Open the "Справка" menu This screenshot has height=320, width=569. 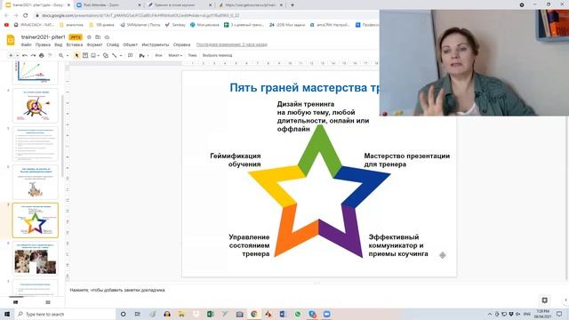[181, 44]
